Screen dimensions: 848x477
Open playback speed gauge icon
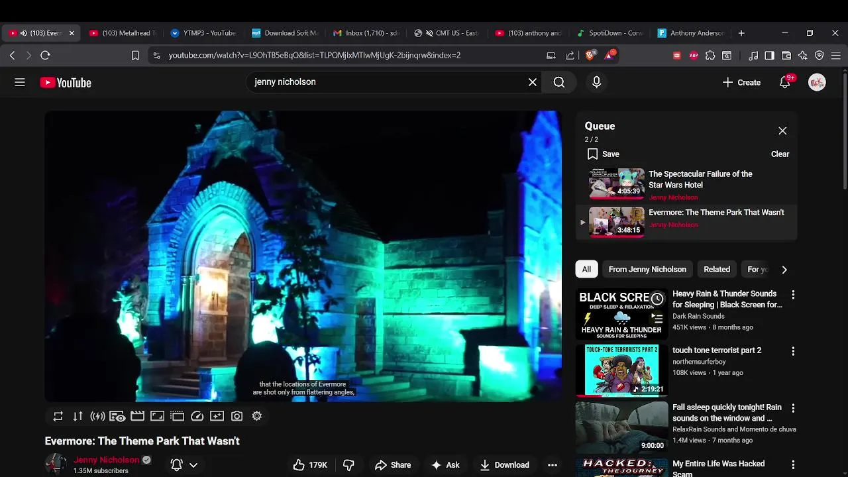point(197,416)
